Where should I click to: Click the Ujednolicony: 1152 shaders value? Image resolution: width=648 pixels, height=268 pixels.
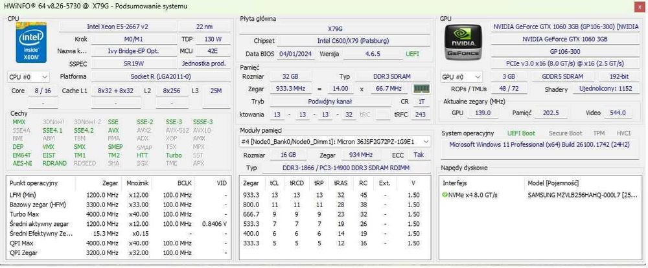(x=606, y=89)
